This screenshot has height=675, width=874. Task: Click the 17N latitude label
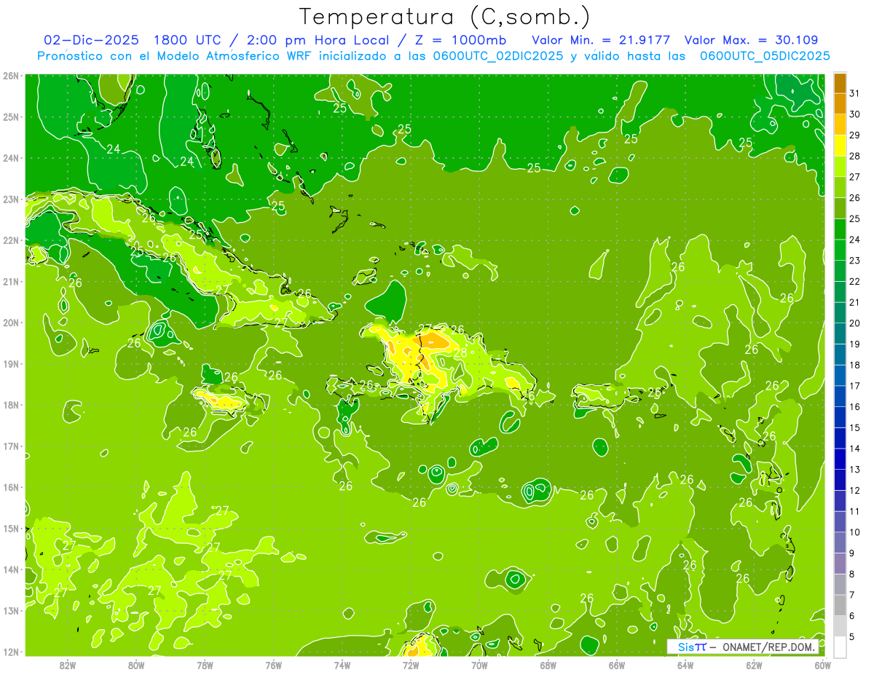pos(12,446)
